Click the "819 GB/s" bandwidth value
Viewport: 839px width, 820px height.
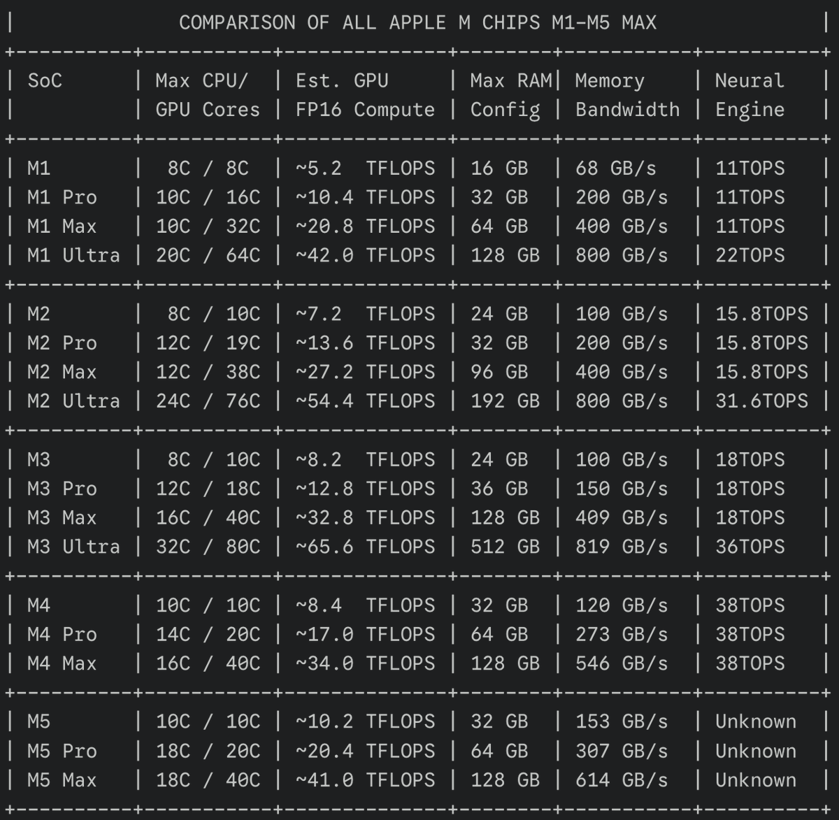pyautogui.click(x=622, y=547)
